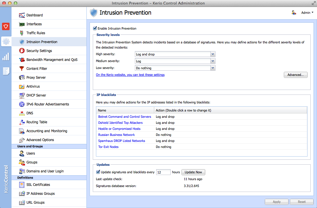Click the Spamhaus row 'Log and drop' action
Image resolution: width=317 pixels, height=208 pixels.
point(165,141)
